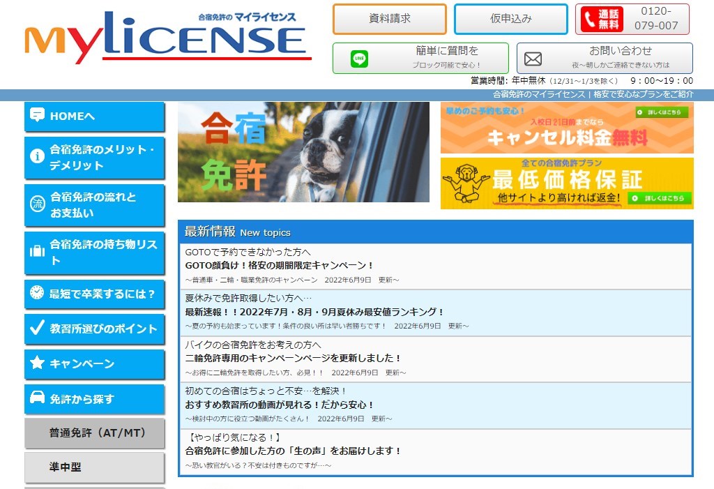Image resolution: width=714 pixels, height=489 pixels.
Task: Open the 資料請求 button
Action: tap(388, 17)
